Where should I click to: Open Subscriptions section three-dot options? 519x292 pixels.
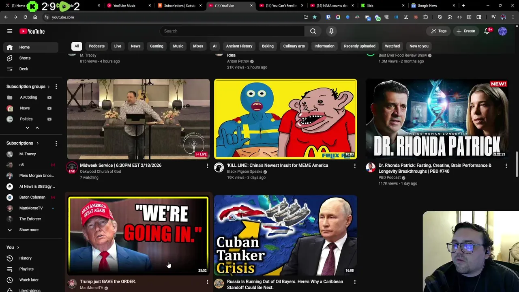[56, 143]
